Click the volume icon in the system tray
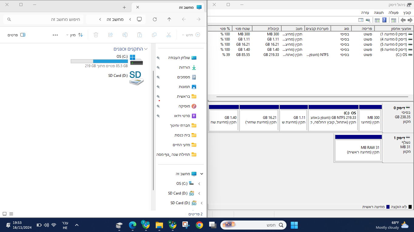 pos(46,225)
